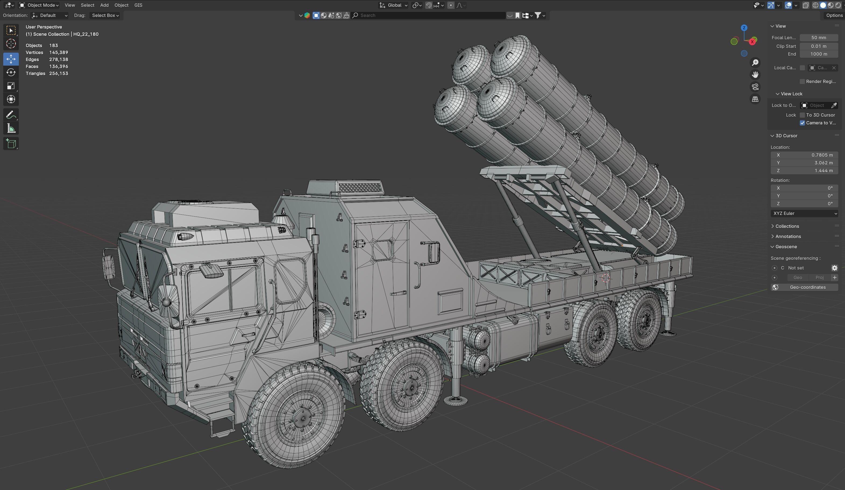The width and height of the screenshot is (845, 490).
Task: Collapse the View panel
Action: [x=778, y=26]
